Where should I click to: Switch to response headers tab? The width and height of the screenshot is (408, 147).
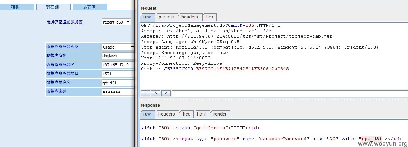coord(167,114)
